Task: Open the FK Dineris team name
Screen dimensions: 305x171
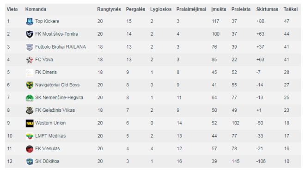Action: pyautogui.click(x=46, y=73)
